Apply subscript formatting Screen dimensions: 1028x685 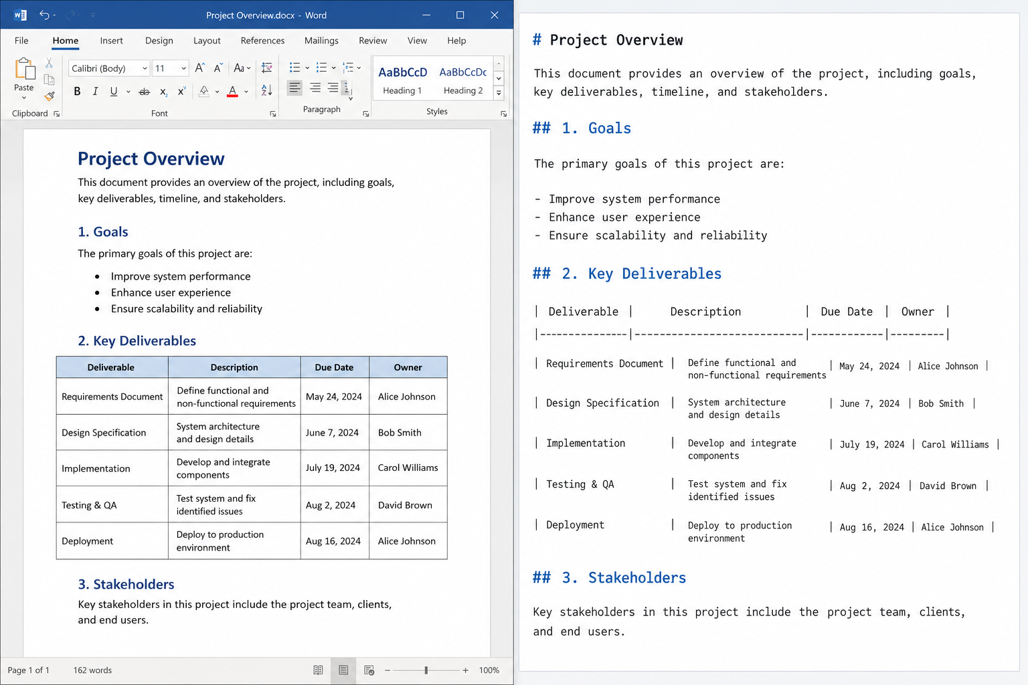163,92
